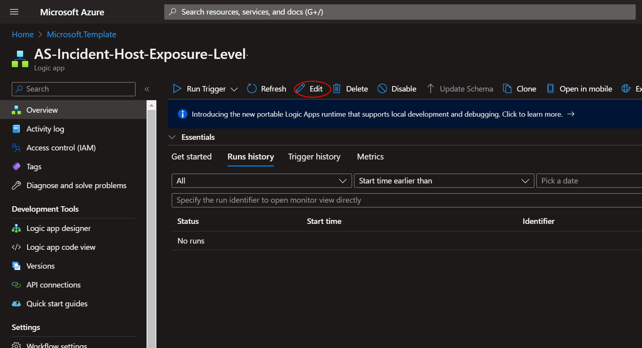
Task: Click the Quick start guides cloud icon
Action: [16, 304]
